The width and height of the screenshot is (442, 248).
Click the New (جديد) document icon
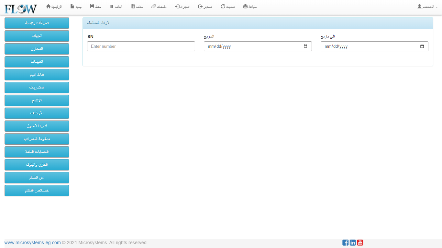[72, 6]
